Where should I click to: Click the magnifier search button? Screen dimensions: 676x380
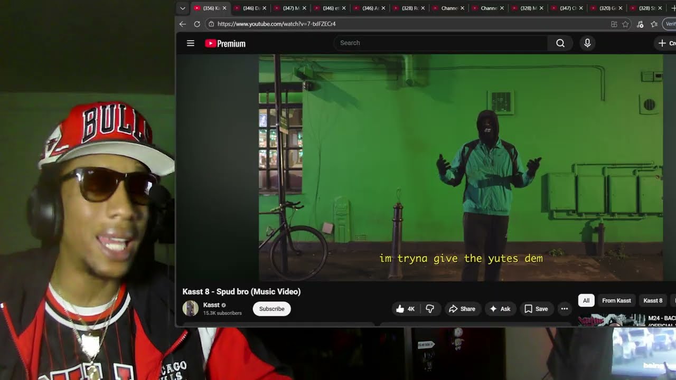pos(560,43)
